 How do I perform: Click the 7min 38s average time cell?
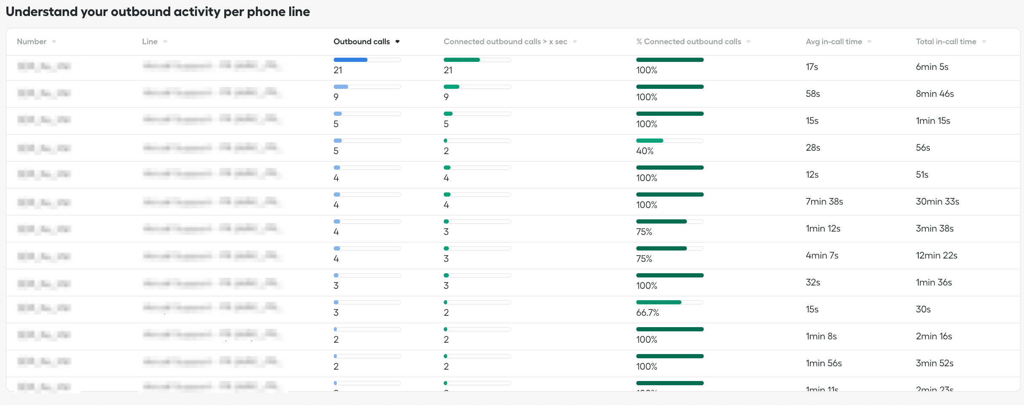click(824, 202)
